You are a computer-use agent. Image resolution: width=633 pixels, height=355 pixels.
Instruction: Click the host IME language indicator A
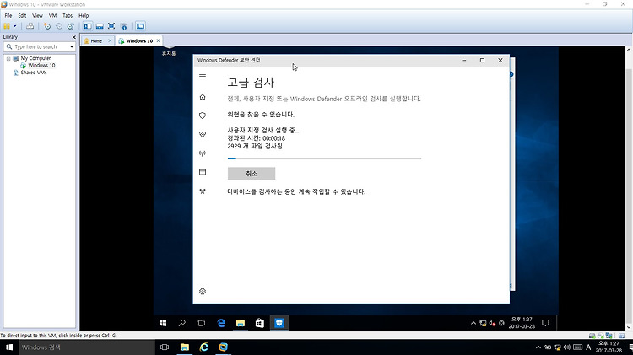tap(588, 347)
